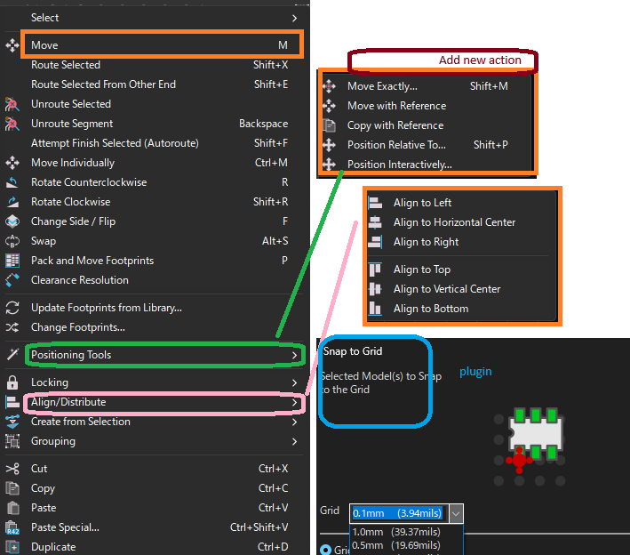Open the Grid size dropdown arrow
Viewport: 630px width, 555px height.
[456, 513]
